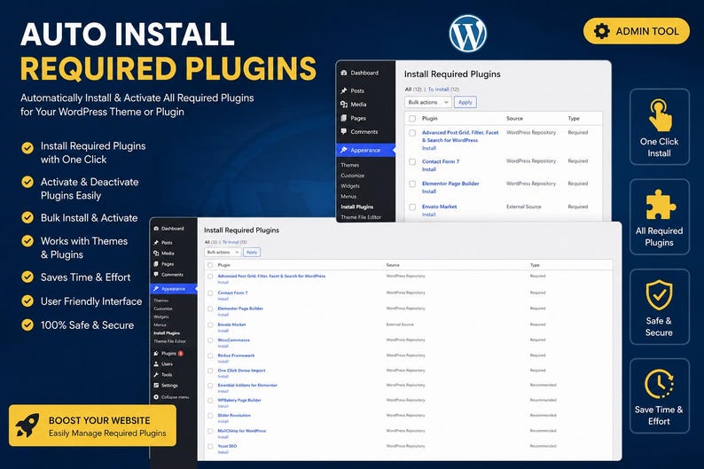Click Type column header in front window
704x469 pixels.
pyautogui.click(x=535, y=265)
